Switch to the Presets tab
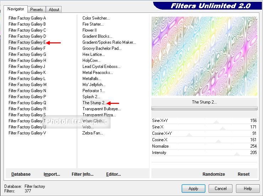 tap(36, 10)
